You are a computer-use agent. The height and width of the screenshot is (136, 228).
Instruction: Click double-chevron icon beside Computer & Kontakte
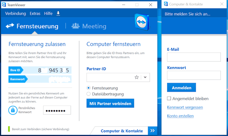[x=152, y=131]
